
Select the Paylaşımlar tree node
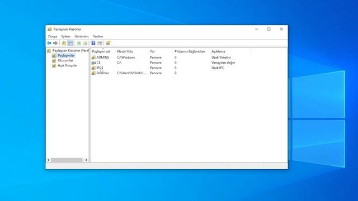click(66, 56)
